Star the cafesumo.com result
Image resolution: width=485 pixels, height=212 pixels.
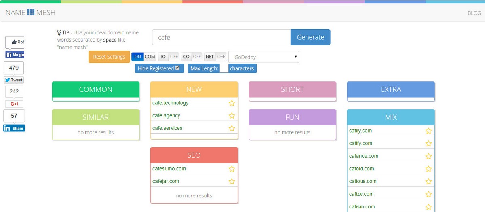(232, 169)
